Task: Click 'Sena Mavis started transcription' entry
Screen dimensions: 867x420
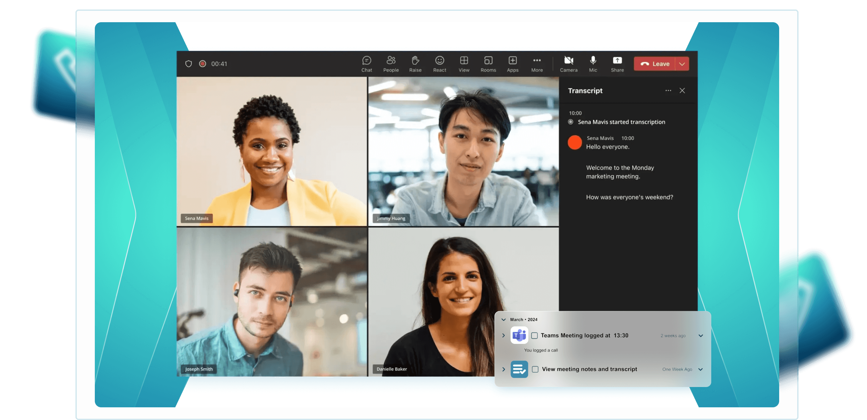Action: pyautogui.click(x=621, y=122)
